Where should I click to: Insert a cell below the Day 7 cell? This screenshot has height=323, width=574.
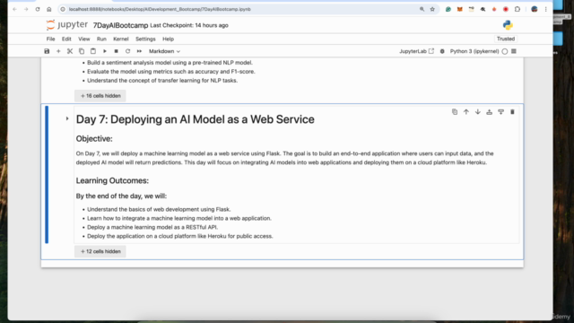click(500, 111)
